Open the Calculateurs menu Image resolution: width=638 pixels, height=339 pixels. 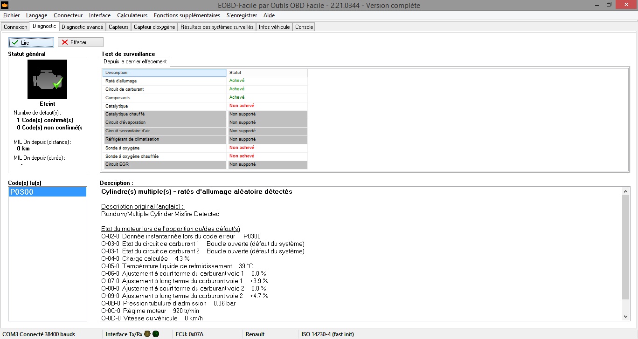(x=132, y=15)
